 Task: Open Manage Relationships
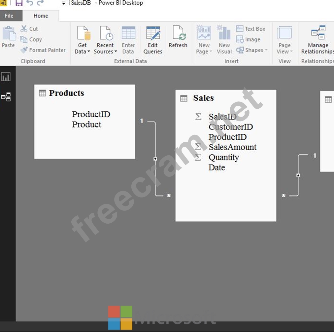pos(317,40)
